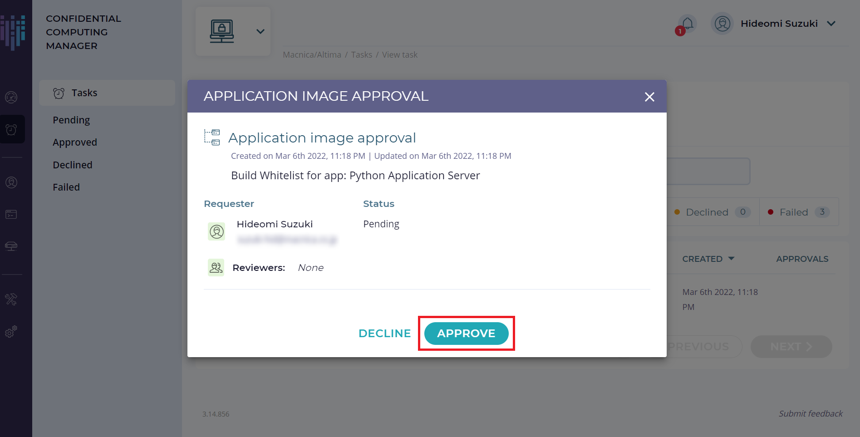Open the notifications bell icon
The height and width of the screenshot is (437, 860).
(688, 24)
